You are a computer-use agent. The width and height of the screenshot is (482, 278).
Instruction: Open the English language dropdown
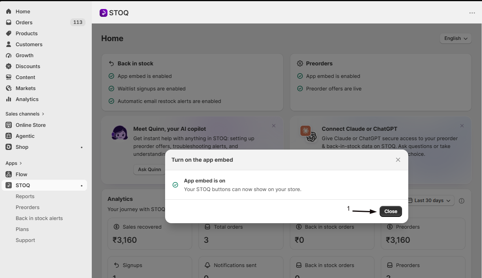(x=456, y=38)
